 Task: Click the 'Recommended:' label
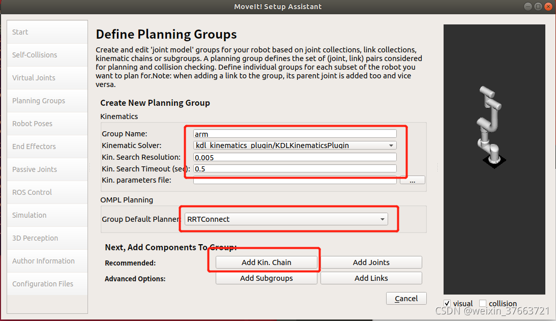coord(130,263)
